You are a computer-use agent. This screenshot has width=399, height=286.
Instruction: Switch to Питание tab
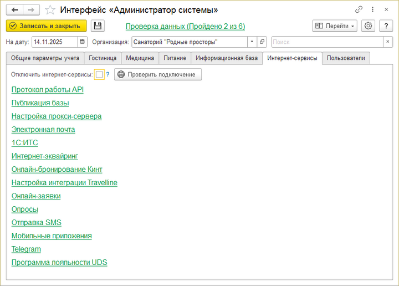[175, 58]
